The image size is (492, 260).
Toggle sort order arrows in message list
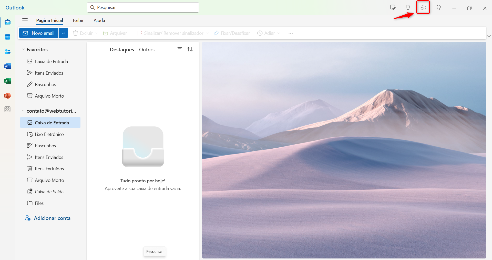190,49
